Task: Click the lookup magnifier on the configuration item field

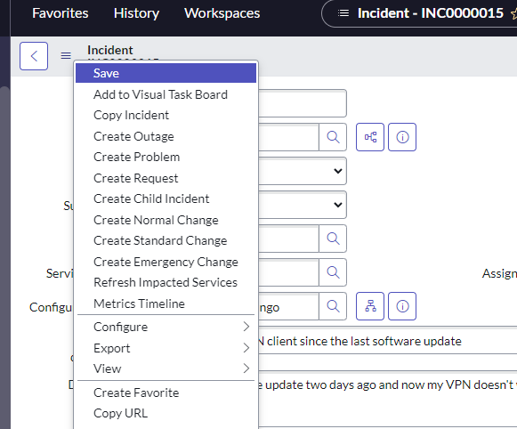Action: tap(333, 306)
